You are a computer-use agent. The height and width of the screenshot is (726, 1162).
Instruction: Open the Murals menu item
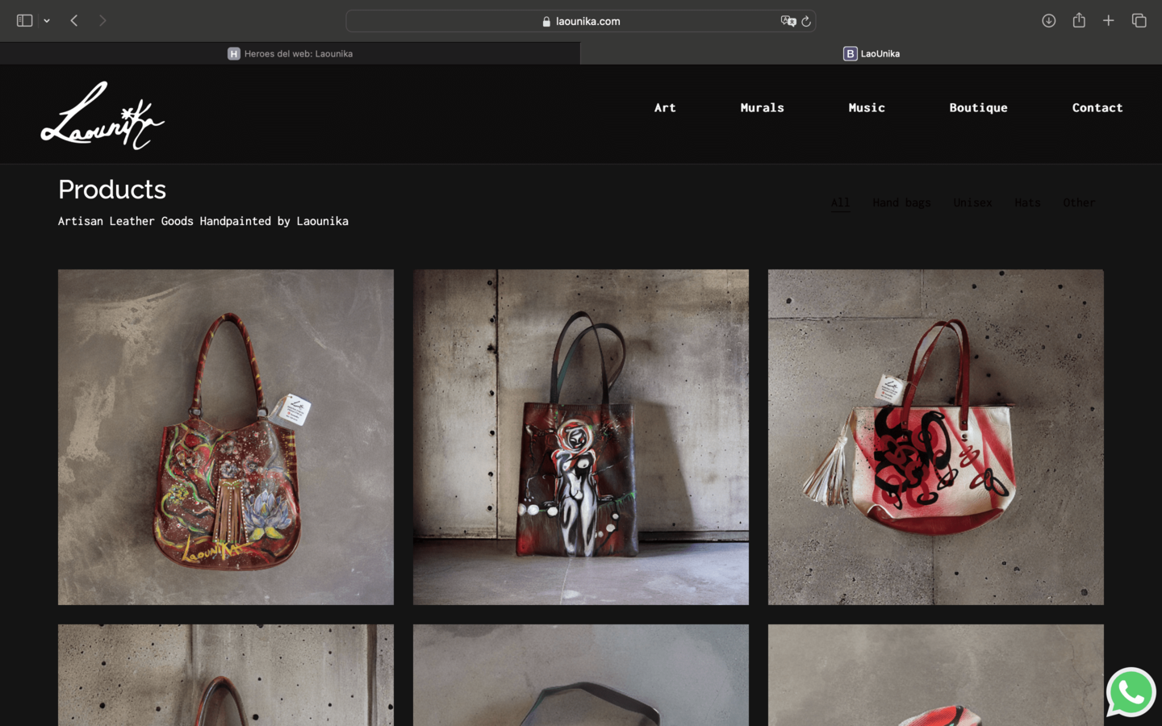click(x=762, y=107)
